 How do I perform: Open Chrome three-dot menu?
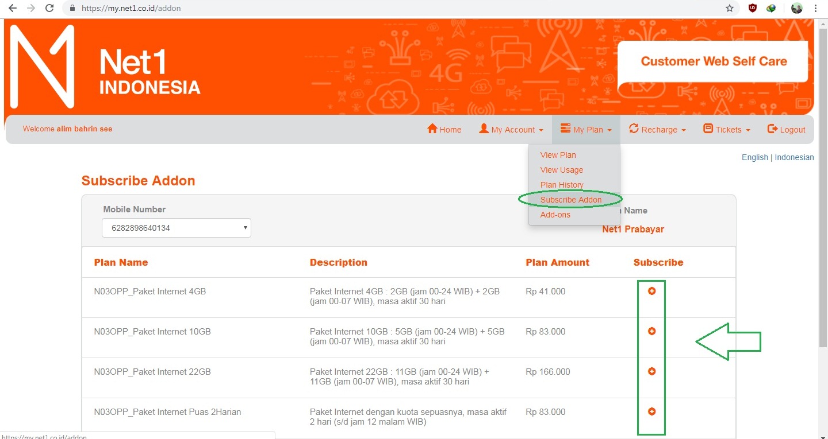(816, 8)
